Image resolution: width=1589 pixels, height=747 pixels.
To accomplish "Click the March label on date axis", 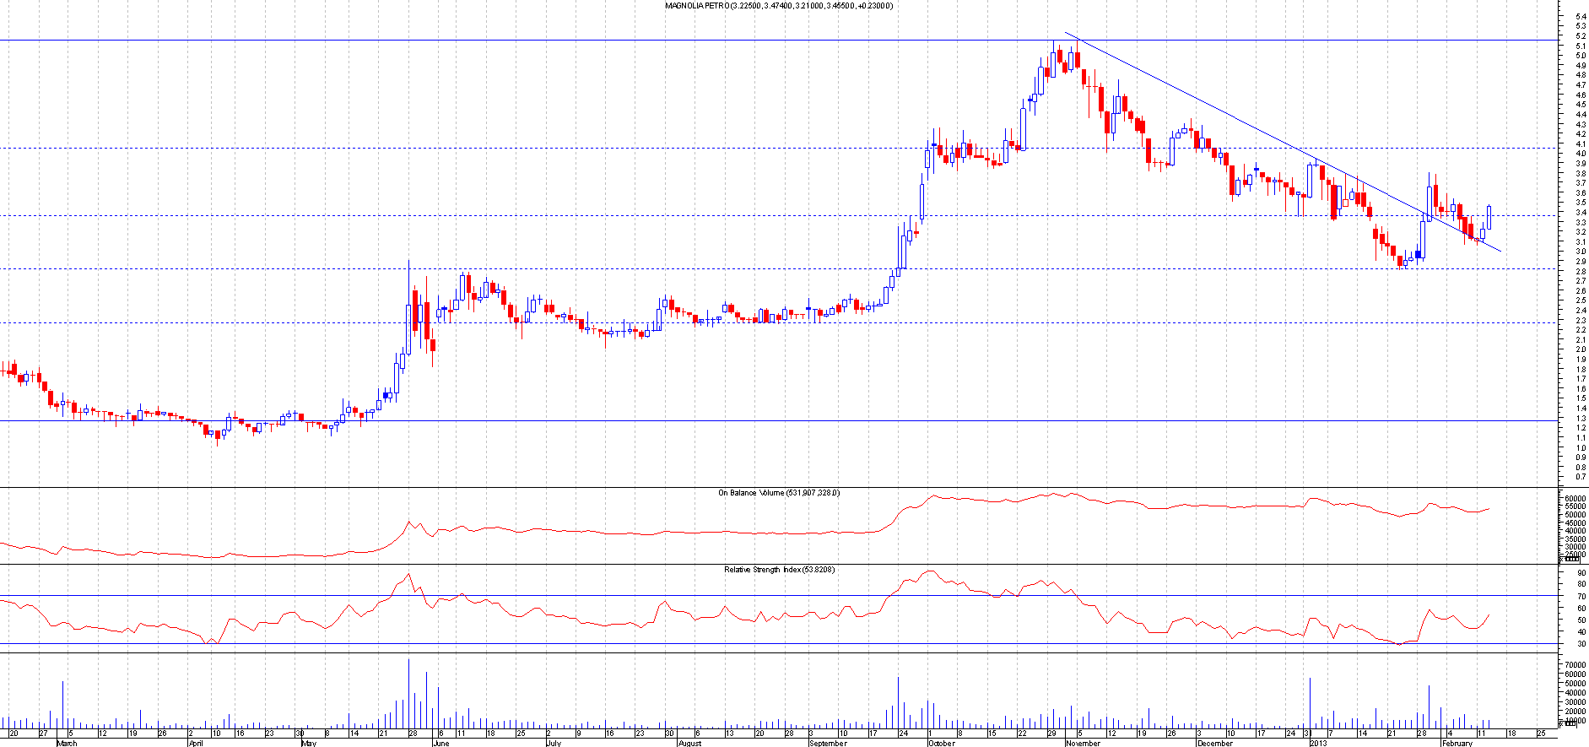I will (x=67, y=743).
